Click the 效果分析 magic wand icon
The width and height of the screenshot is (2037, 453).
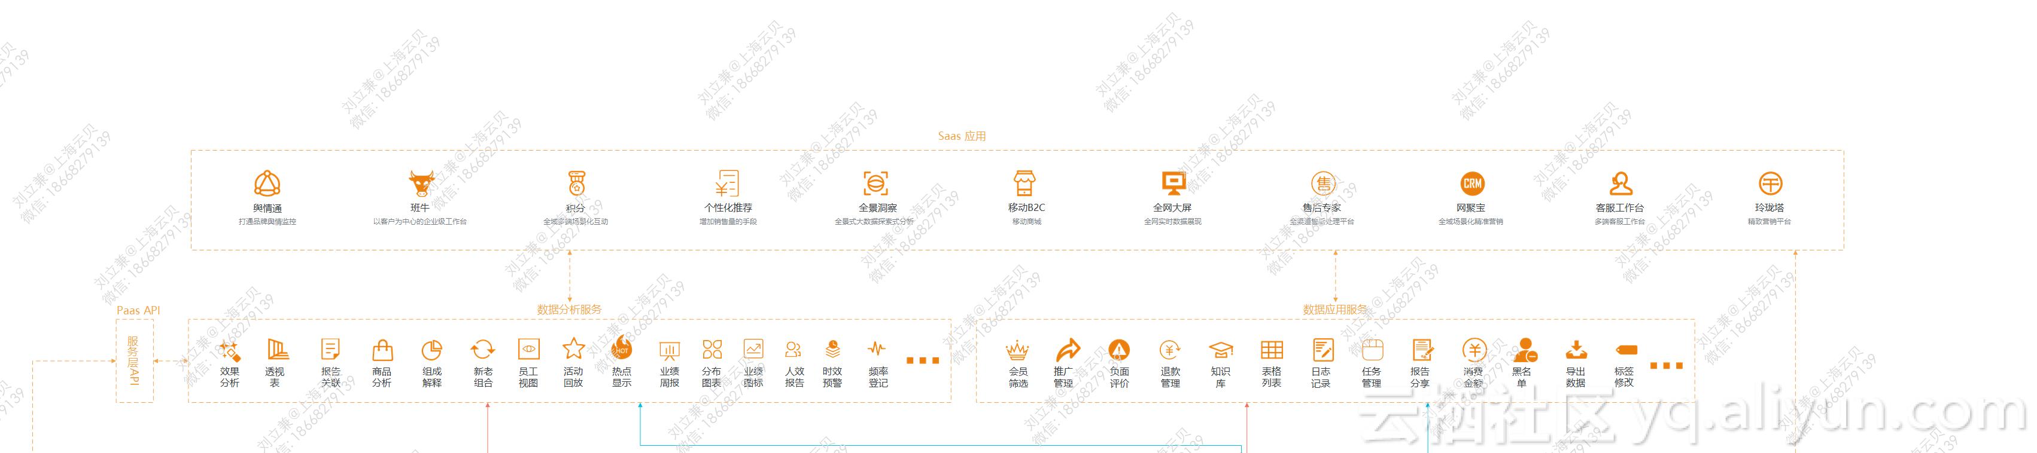229,350
